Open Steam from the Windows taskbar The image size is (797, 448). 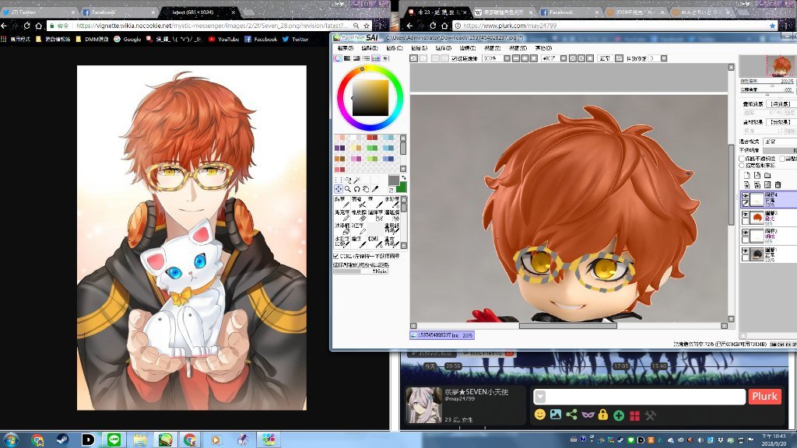coord(62,439)
